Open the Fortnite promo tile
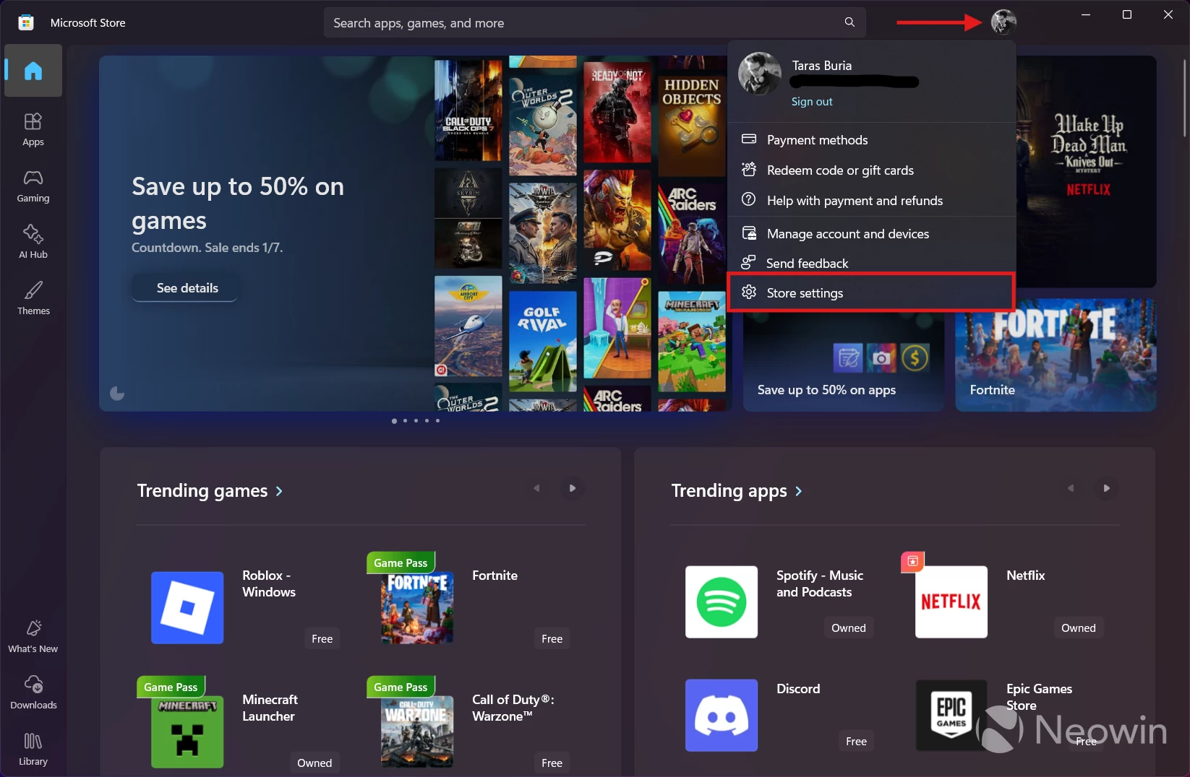 pyautogui.click(x=1056, y=355)
